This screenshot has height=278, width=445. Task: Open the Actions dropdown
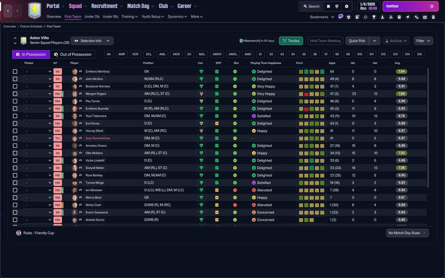pyautogui.click(x=396, y=41)
